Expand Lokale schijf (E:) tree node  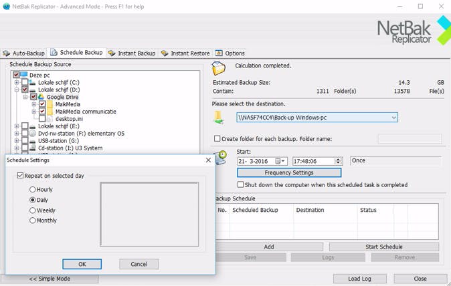17,126
